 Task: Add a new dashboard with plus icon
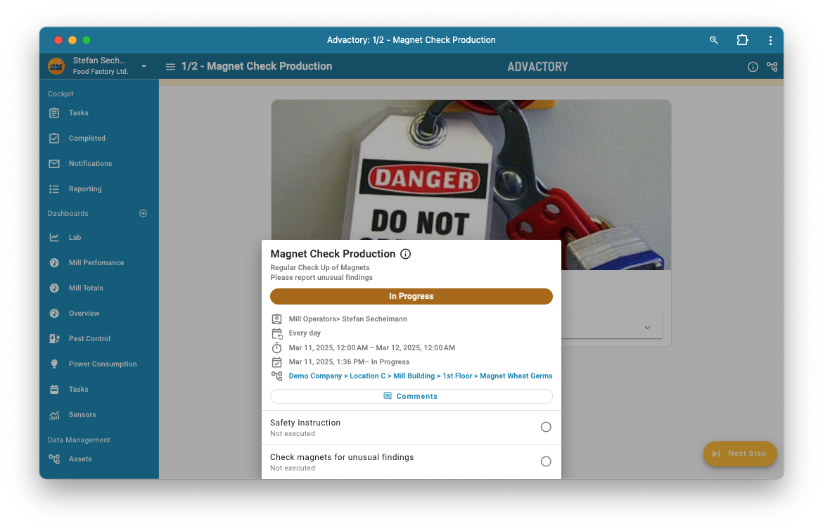pos(143,213)
